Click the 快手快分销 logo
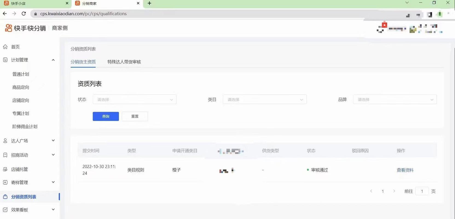This screenshot has width=455, height=219. pyautogui.click(x=25, y=28)
